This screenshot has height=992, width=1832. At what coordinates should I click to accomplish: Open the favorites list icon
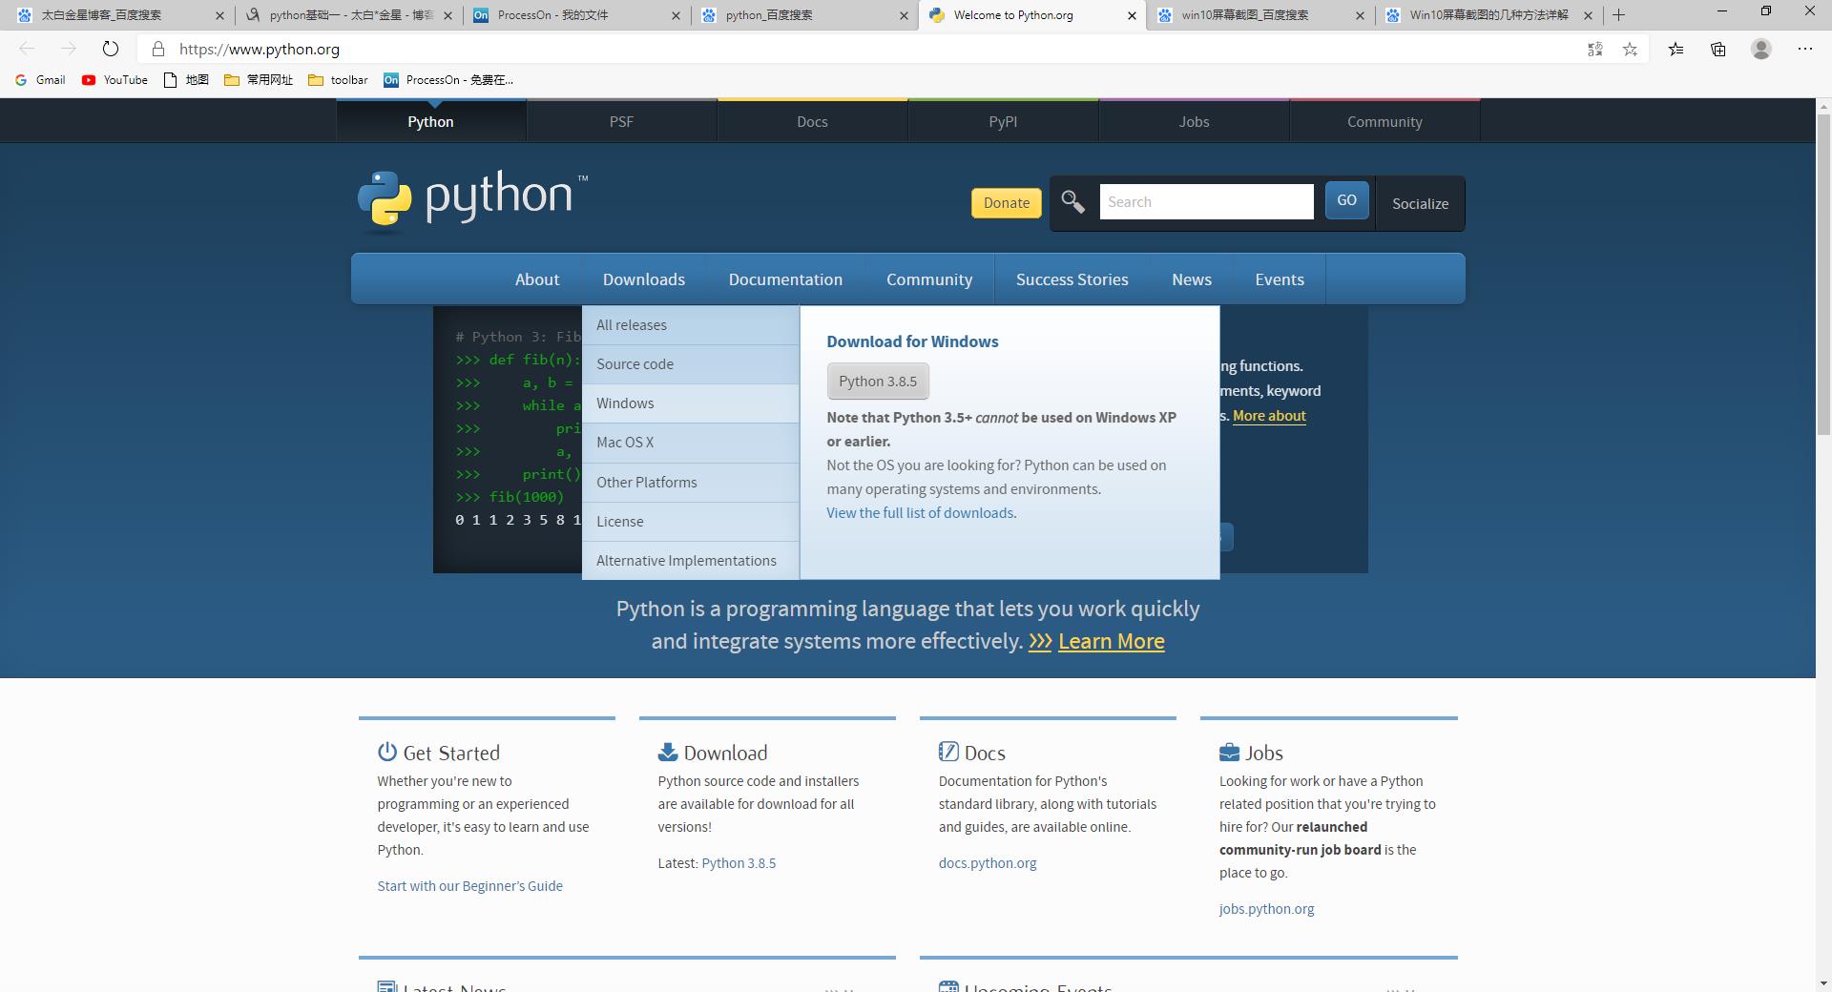[x=1676, y=49]
